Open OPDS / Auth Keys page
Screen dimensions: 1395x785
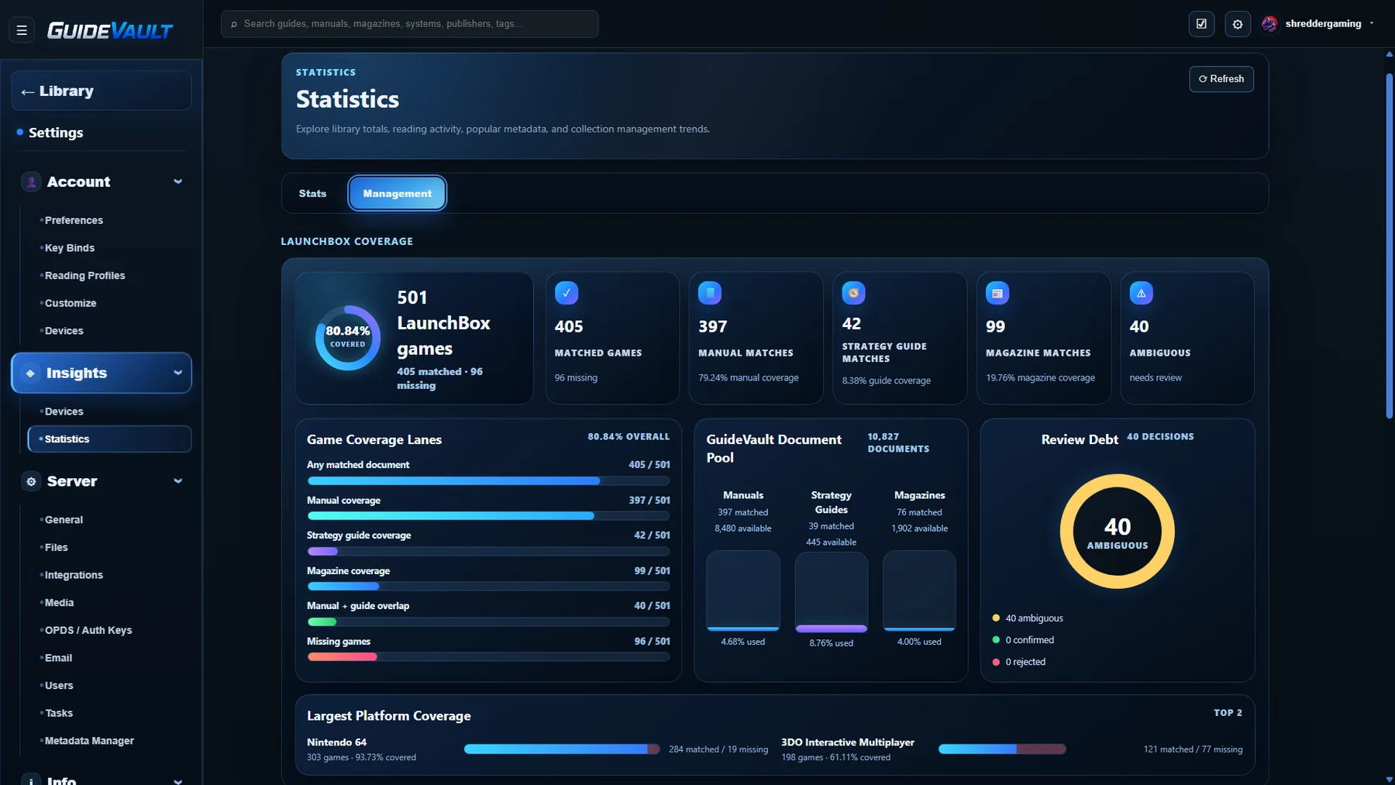pyautogui.click(x=88, y=631)
